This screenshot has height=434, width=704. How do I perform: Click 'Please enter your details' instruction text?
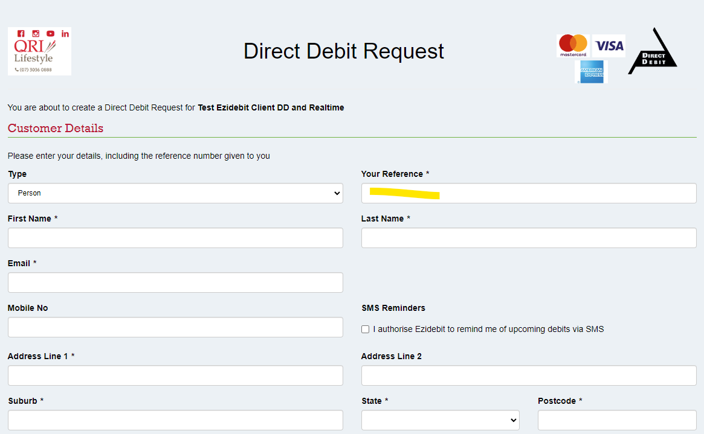tap(139, 156)
